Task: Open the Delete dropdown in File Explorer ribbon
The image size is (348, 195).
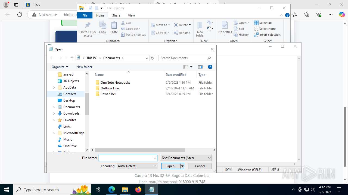Action: (190, 25)
